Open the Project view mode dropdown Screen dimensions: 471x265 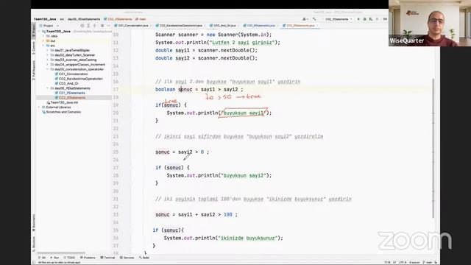(x=50, y=26)
